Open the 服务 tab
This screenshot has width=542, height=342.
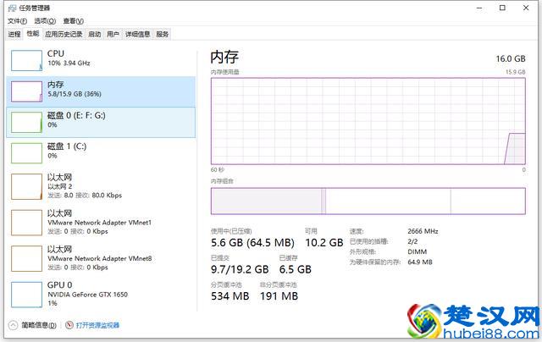click(x=163, y=34)
